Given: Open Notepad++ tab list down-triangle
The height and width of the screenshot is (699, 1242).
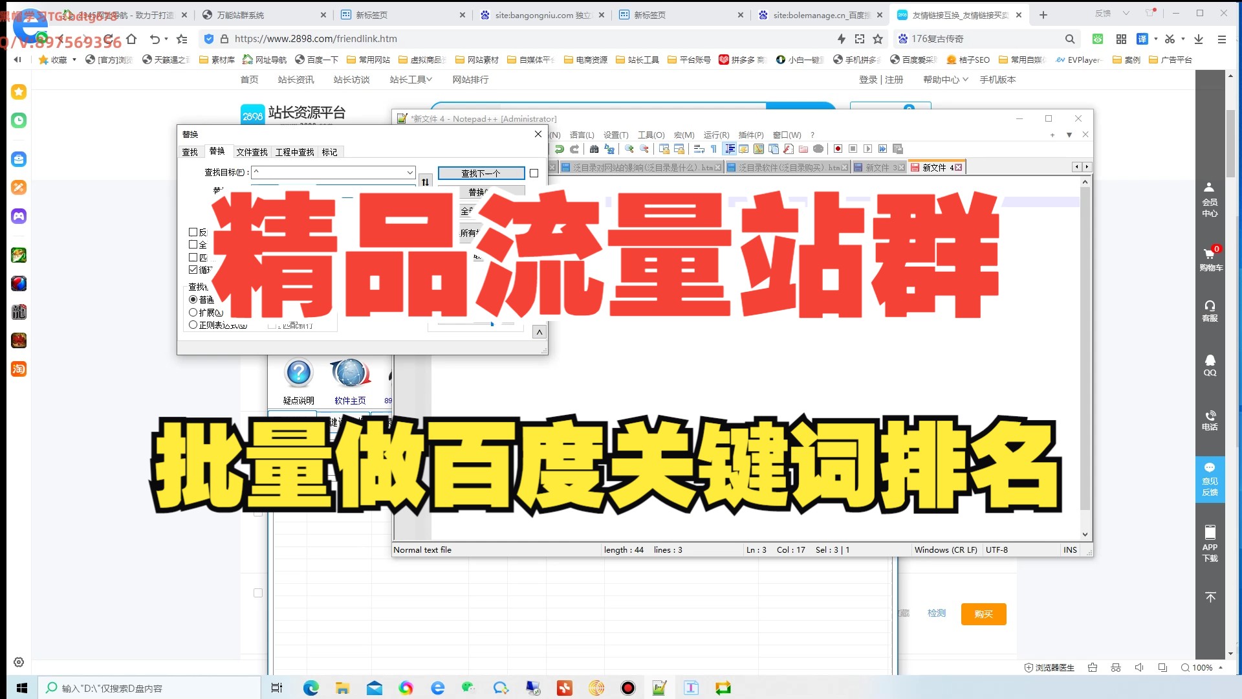Looking at the screenshot, I should click(1069, 135).
